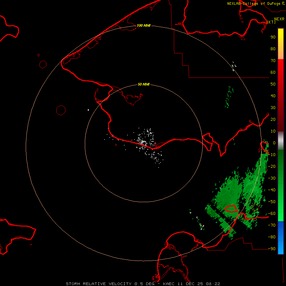Click the NEXR label above the scale

(279, 19)
